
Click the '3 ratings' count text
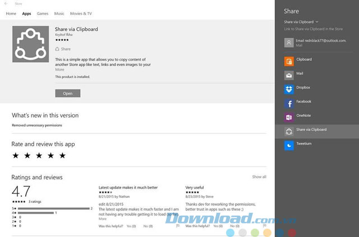point(35,202)
